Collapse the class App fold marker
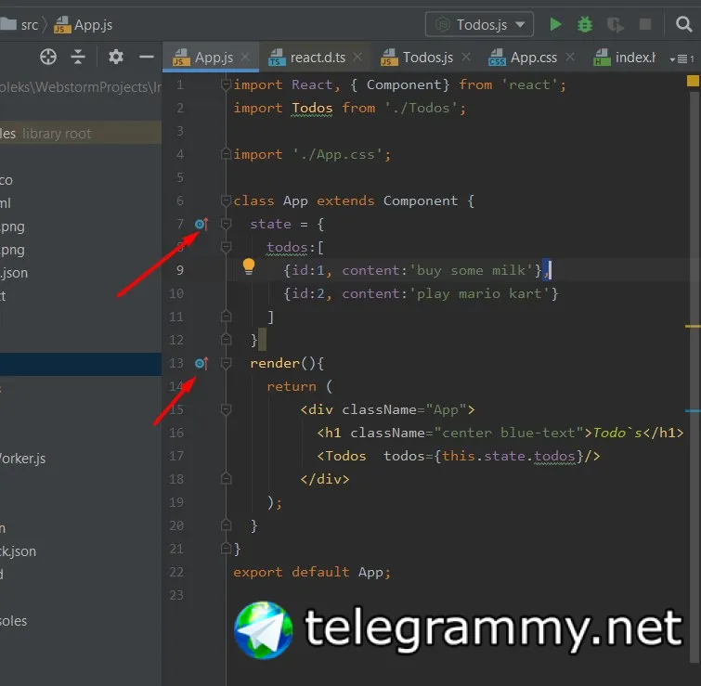 tap(227, 201)
